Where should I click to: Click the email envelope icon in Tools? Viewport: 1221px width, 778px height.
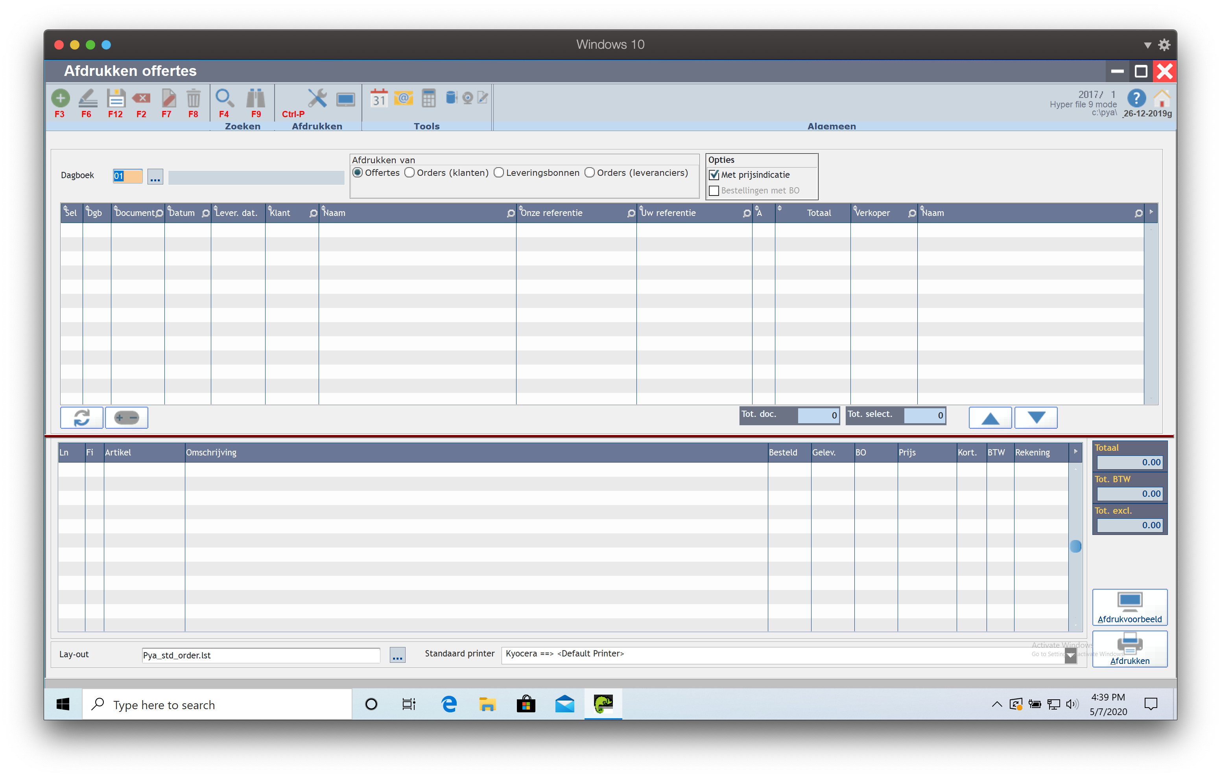pyautogui.click(x=404, y=98)
